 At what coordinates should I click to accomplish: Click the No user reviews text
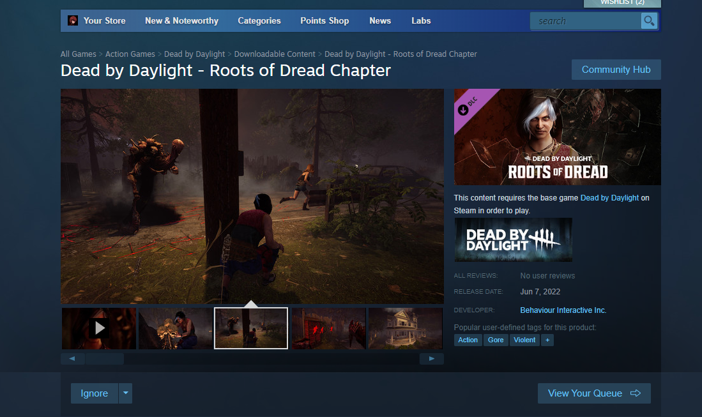click(547, 276)
